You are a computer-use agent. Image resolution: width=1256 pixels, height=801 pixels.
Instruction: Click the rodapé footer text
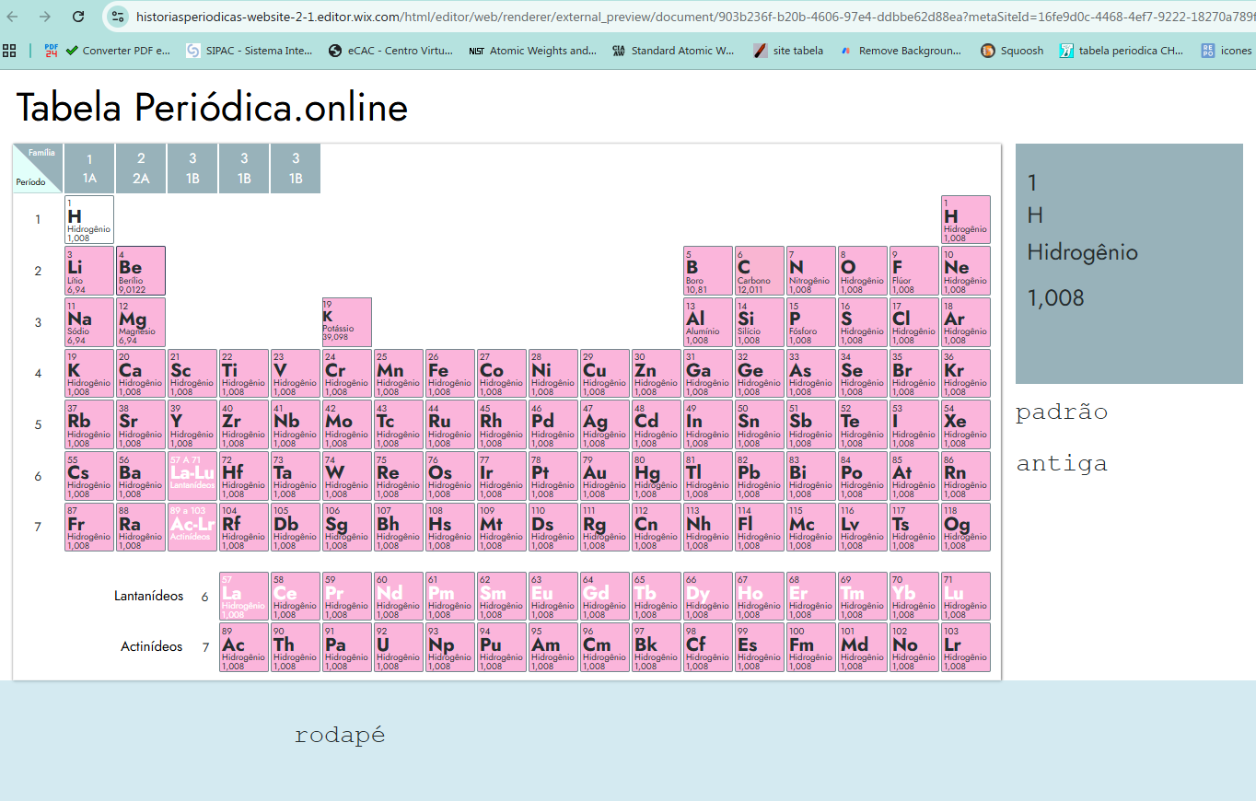click(x=340, y=735)
